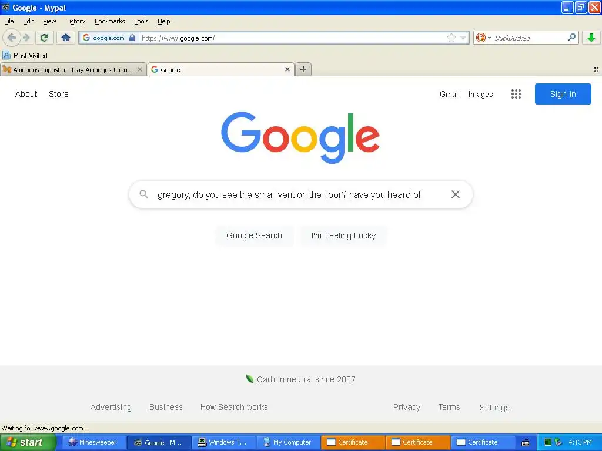Click the search bar magnifier icon
Screen dimensions: 602x451
click(571, 38)
